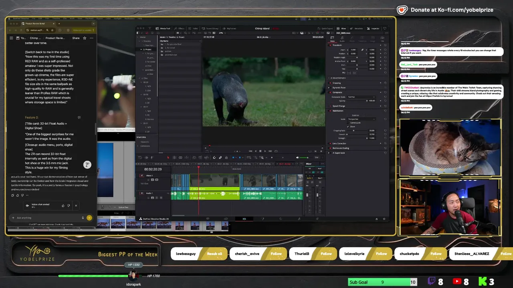Open Project Settings gear in Resolve
This screenshot has width=513, height=288.
click(384, 219)
